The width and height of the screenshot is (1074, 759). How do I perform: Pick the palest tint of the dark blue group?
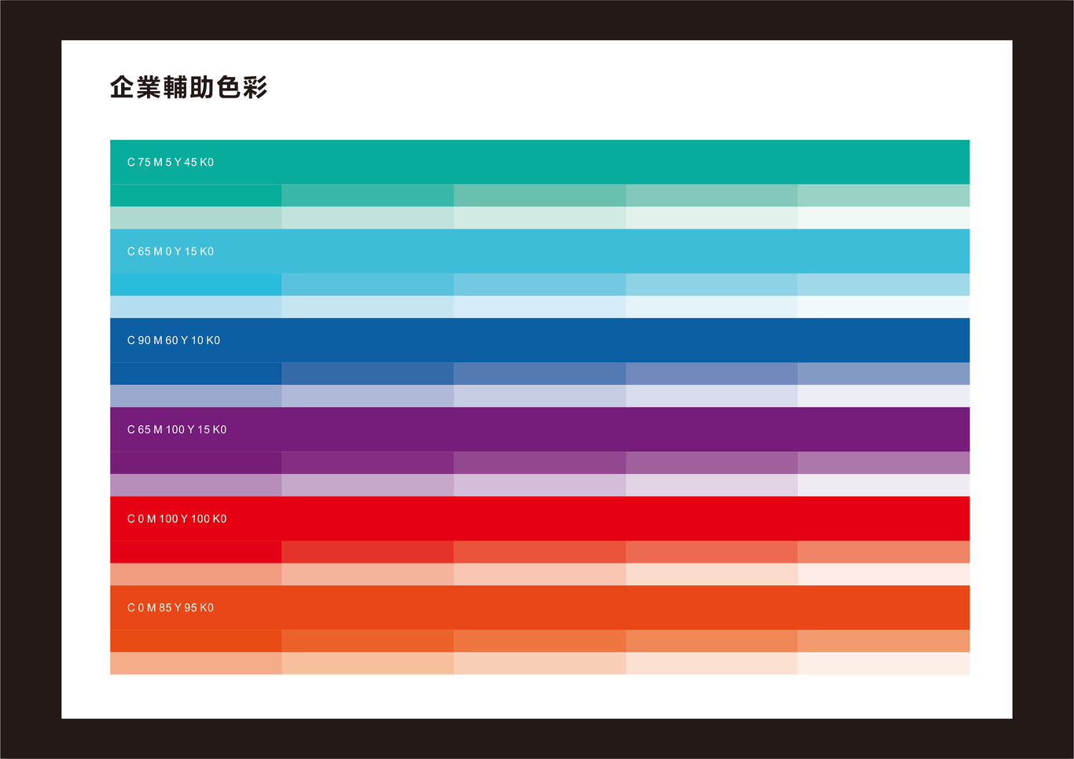pos(884,396)
